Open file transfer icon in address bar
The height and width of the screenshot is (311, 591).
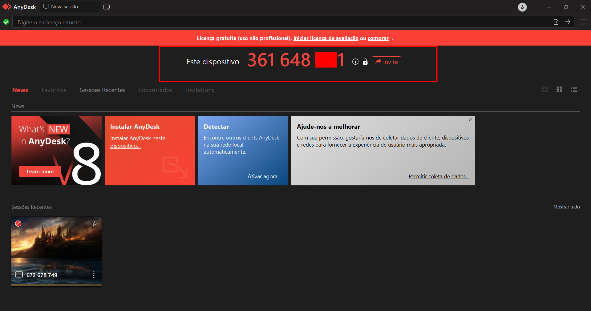[556, 22]
